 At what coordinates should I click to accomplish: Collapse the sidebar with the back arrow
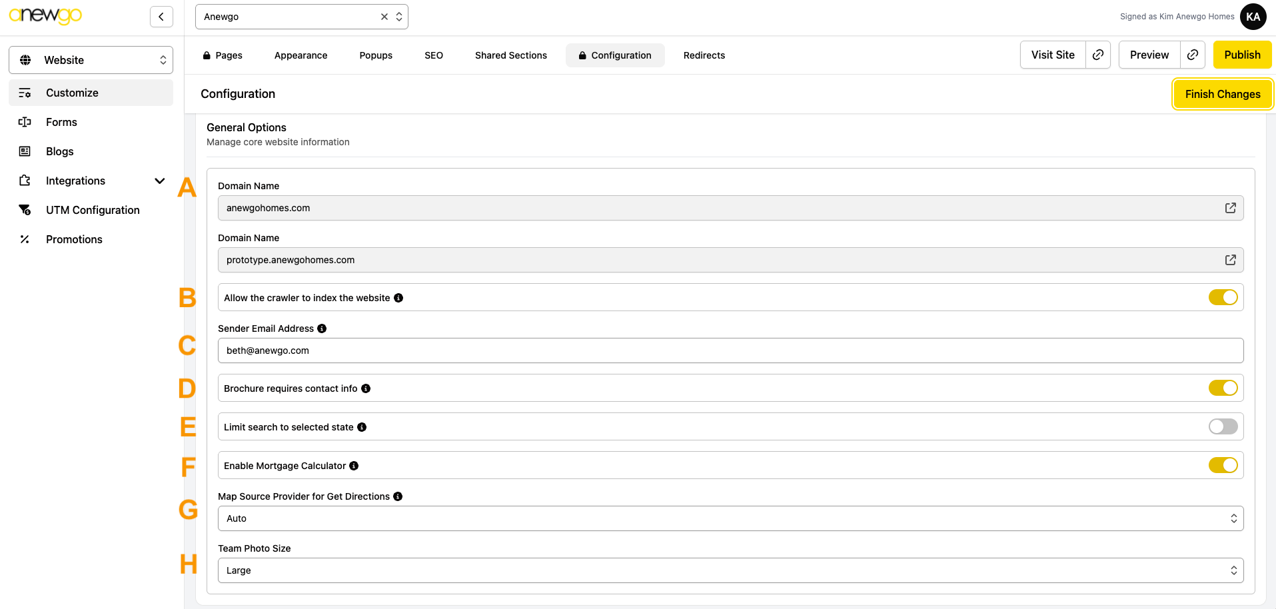pyautogui.click(x=161, y=17)
